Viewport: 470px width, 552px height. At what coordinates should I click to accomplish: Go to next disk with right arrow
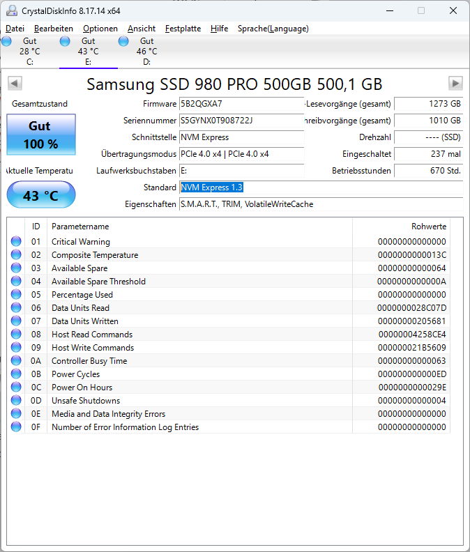(455, 84)
